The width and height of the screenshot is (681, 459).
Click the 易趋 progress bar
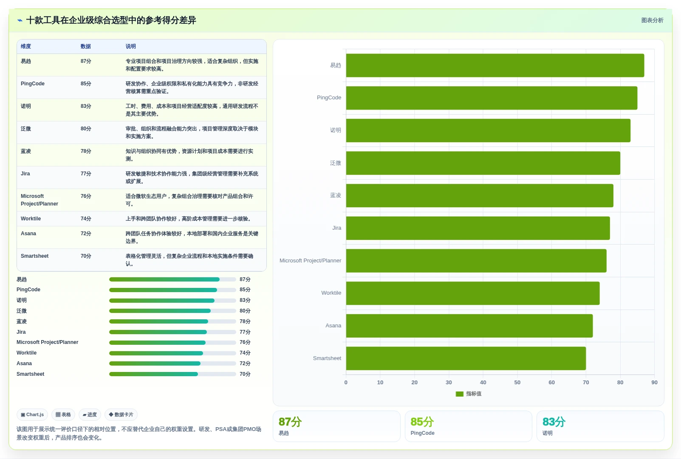172,279
